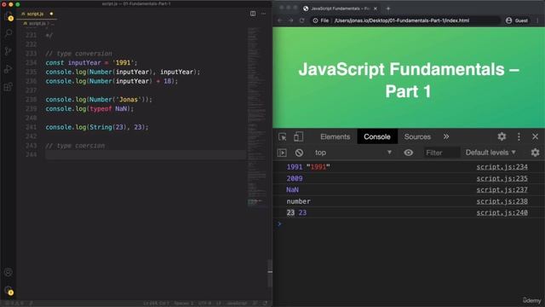Click the browser address bar URL
The width and height of the screenshot is (545, 307).
click(401, 20)
